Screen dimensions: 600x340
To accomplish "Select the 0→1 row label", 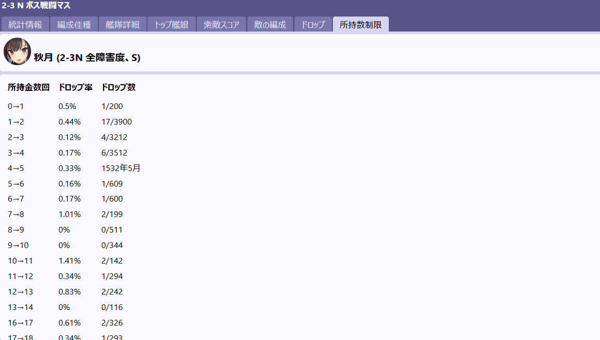I will pyautogui.click(x=16, y=106).
